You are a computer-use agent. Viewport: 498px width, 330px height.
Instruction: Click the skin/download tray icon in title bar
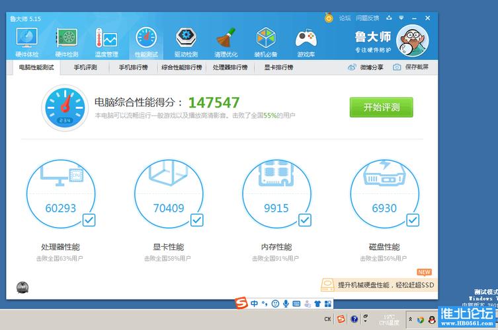(389, 18)
